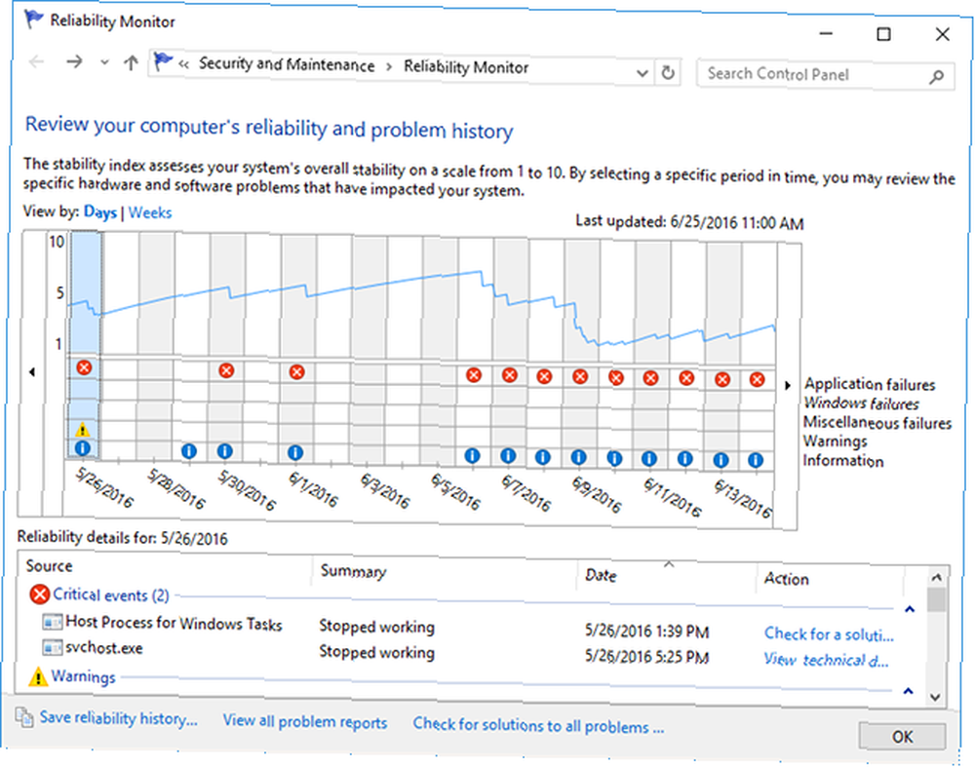Click the Forward navigation arrow
This screenshot has height=767, width=975.
pyautogui.click(x=74, y=61)
